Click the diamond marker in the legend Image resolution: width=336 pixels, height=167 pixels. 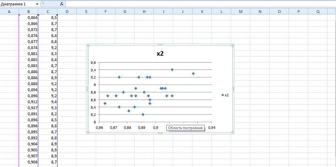coord(223,95)
